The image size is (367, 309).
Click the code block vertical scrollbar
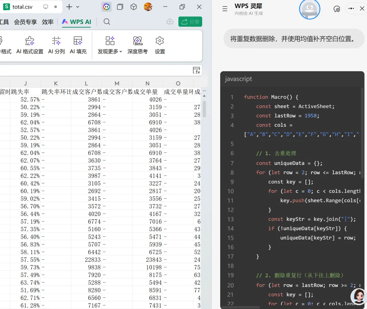click(x=363, y=133)
